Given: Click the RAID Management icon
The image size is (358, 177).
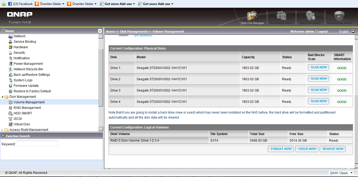Looking at the screenshot, I should pos(11,108).
